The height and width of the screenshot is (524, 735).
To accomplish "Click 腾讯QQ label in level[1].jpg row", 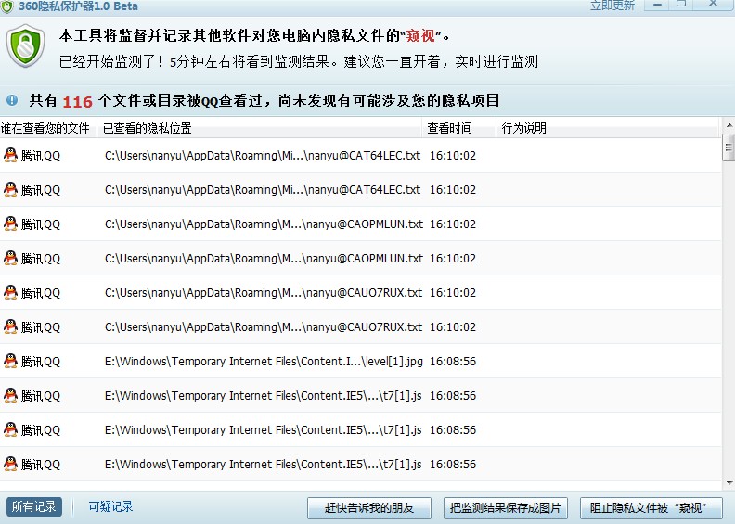I will 41,362.
